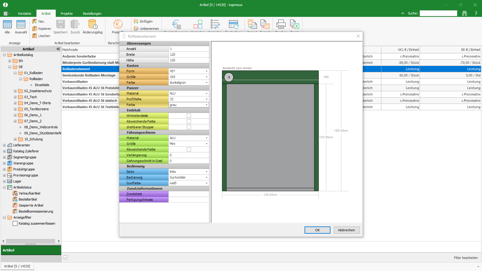Click the Kopieren icon in ribbon

(x=35, y=29)
